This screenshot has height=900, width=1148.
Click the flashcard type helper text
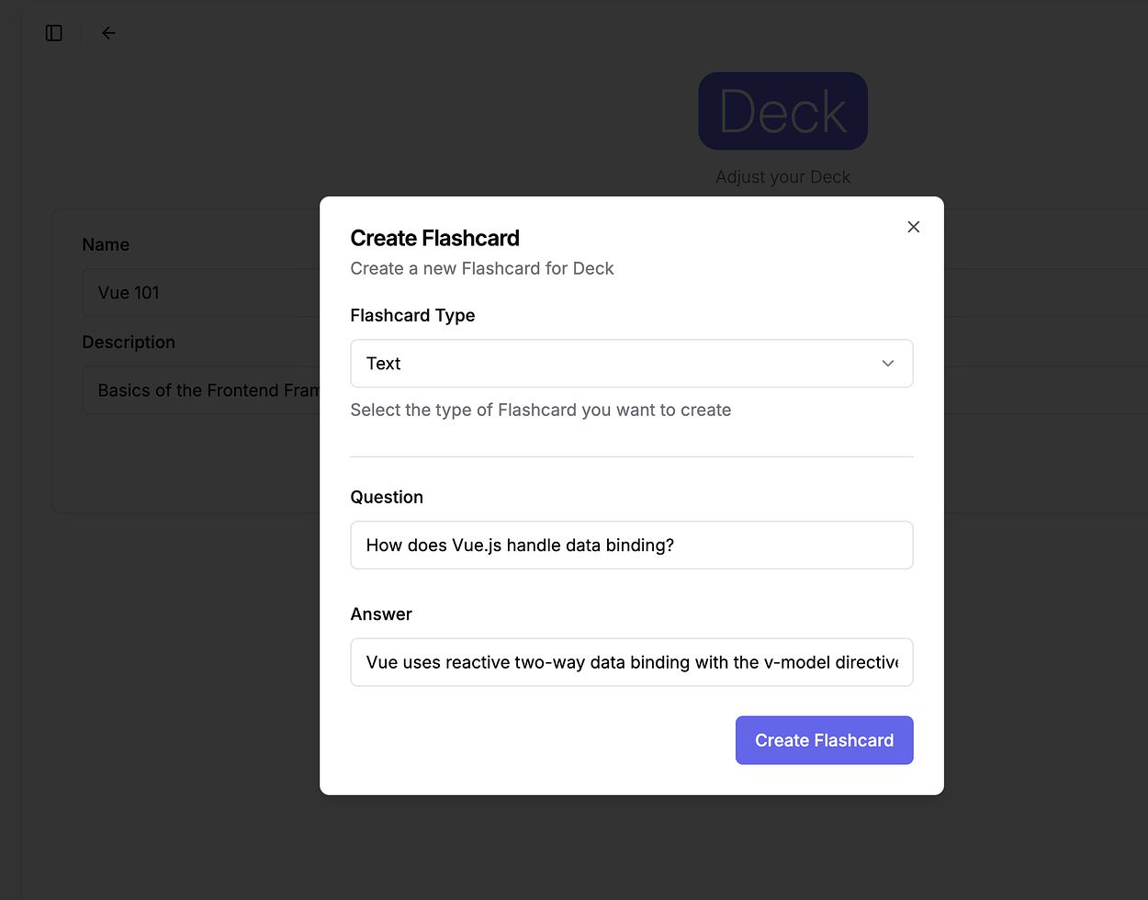pyautogui.click(x=540, y=410)
